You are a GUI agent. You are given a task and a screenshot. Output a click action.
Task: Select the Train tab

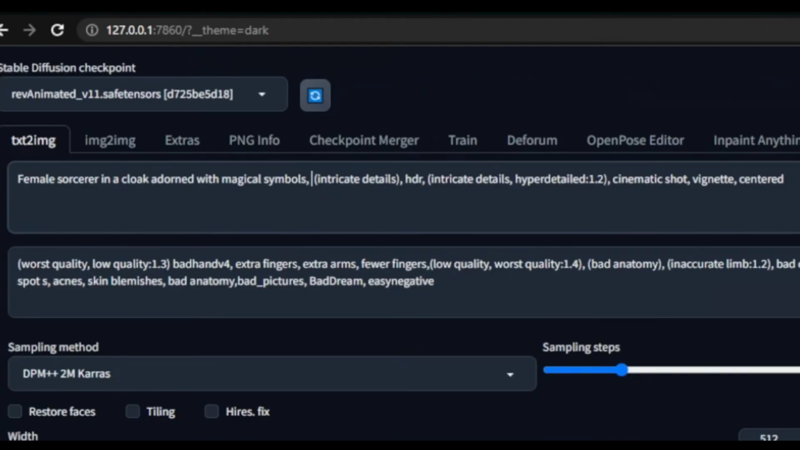pyautogui.click(x=462, y=141)
